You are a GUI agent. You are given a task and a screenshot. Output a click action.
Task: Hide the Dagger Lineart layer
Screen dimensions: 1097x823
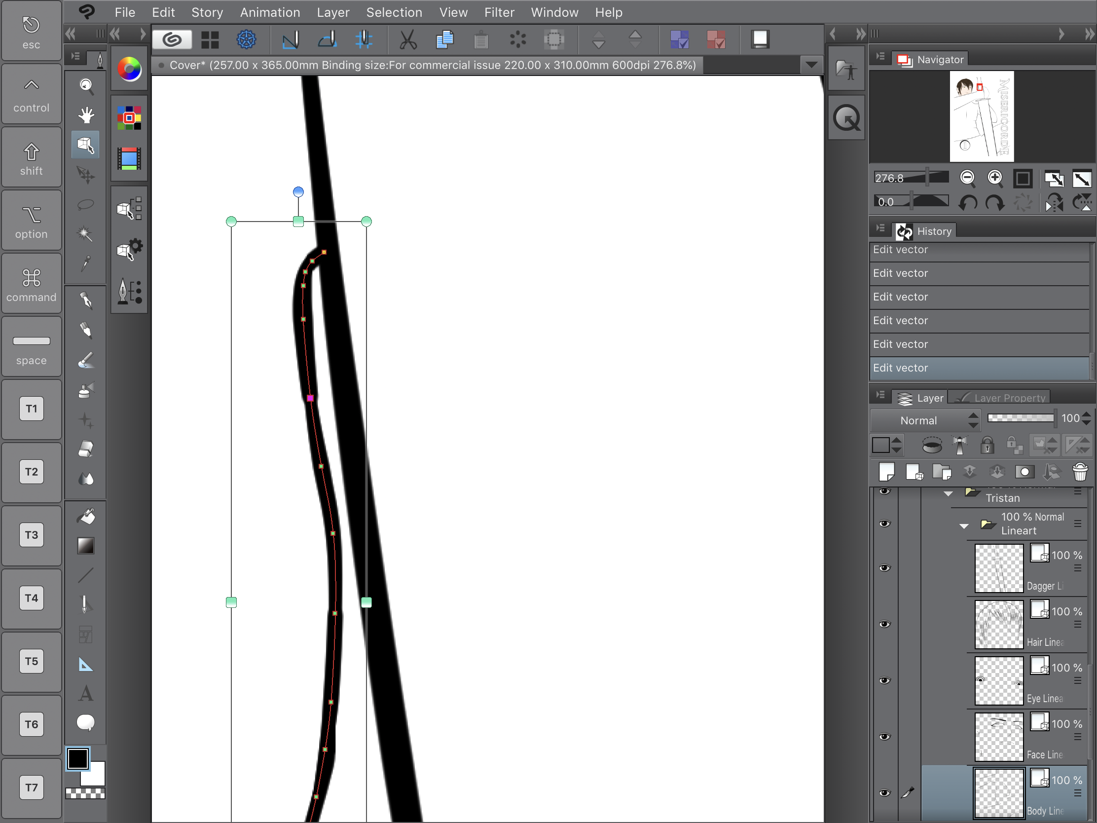(x=884, y=567)
